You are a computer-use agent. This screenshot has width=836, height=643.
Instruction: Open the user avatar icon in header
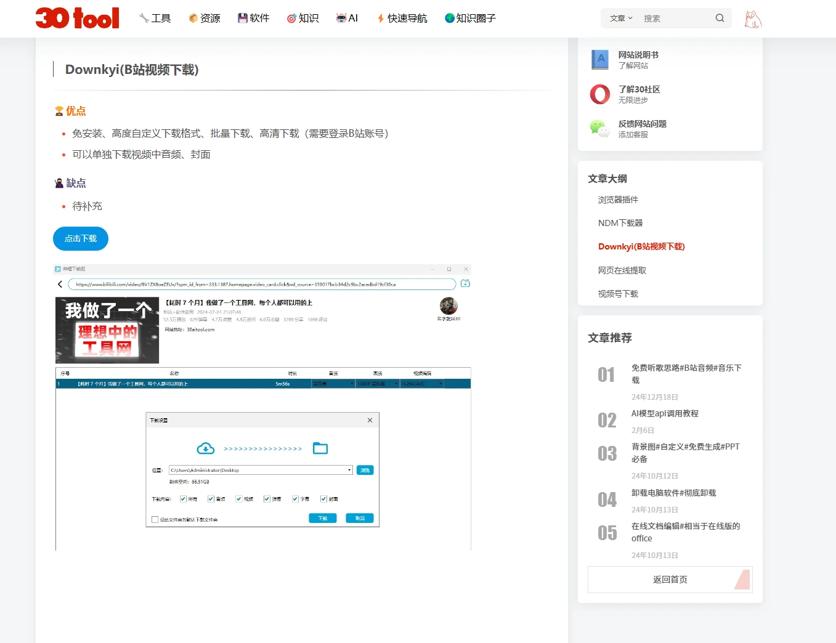(753, 19)
